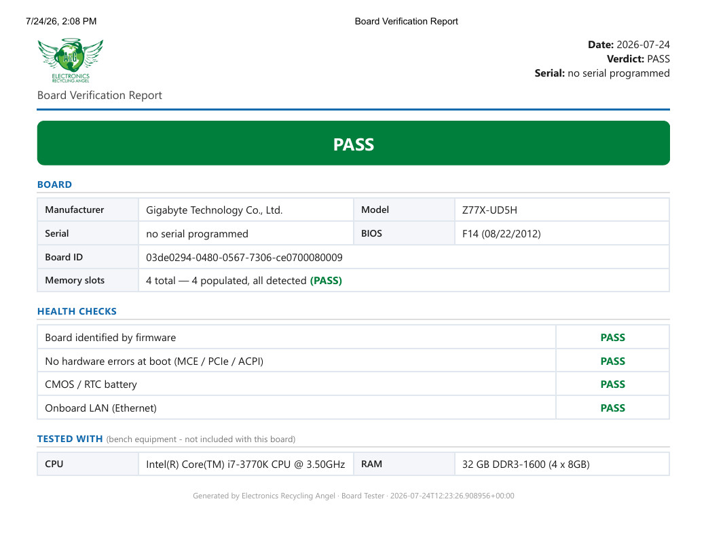This screenshot has width=706, height=554.
Task: Click the Electronics Recycling Angel logo
Action: tap(70, 60)
